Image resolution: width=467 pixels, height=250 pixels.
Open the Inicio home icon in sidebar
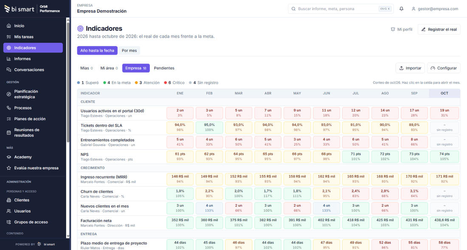pos(9,26)
